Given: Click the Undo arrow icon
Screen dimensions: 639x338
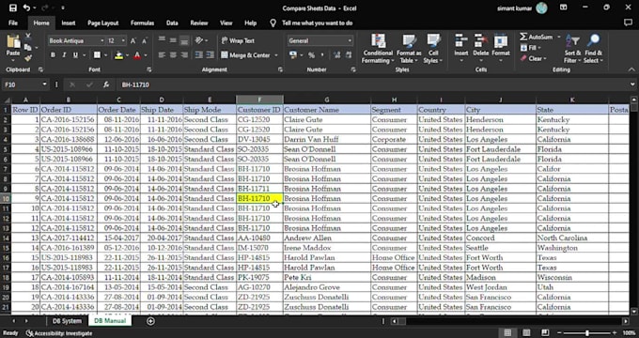Looking at the screenshot, I should pos(26,8).
